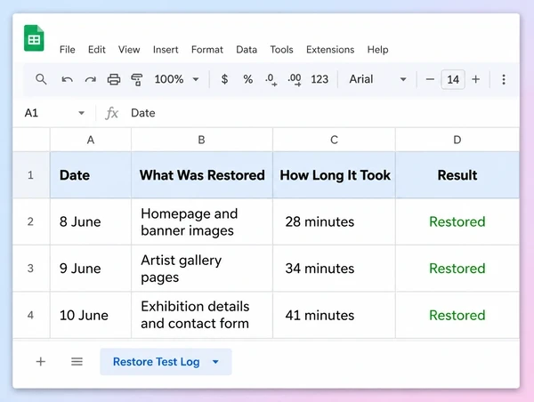This screenshot has height=402, width=534.
Task: Open the Restore Test Log tab dropdown arrow
Action: tap(215, 362)
